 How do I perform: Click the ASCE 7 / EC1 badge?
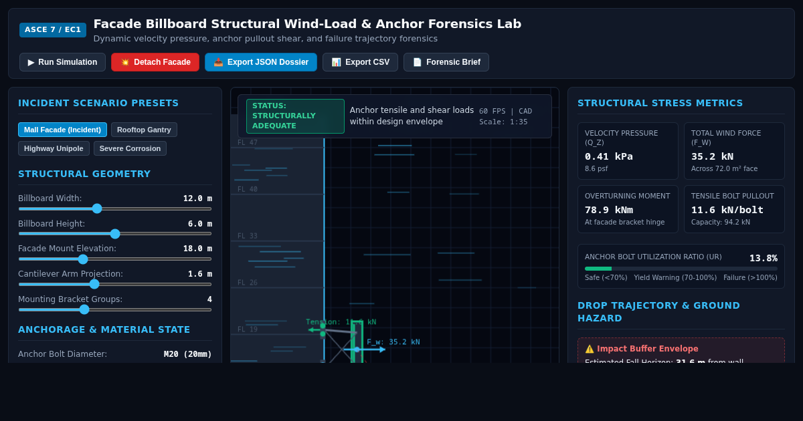coord(53,30)
